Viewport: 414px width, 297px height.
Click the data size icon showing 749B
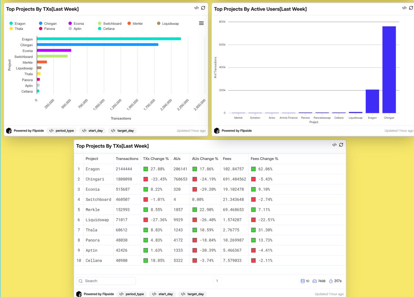click(315, 281)
